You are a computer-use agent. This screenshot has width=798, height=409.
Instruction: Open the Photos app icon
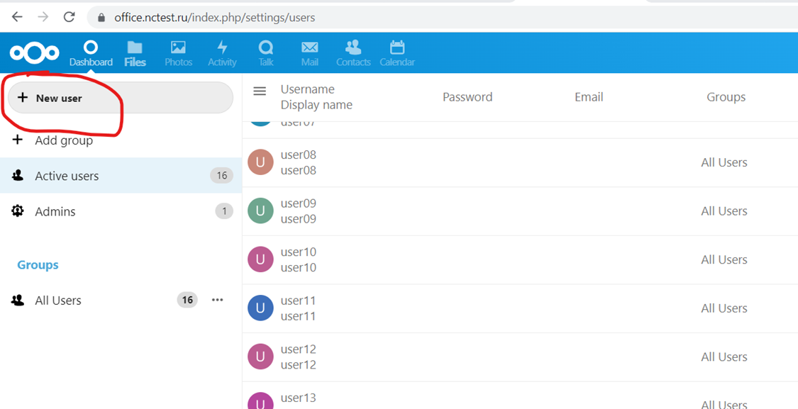pos(178,52)
